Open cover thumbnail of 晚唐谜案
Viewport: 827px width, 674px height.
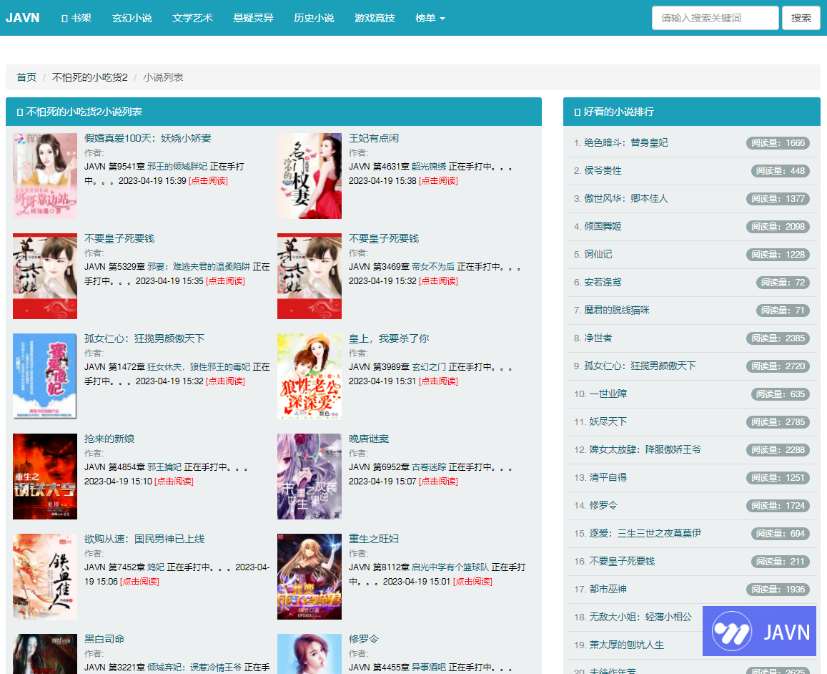pos(309,477)
